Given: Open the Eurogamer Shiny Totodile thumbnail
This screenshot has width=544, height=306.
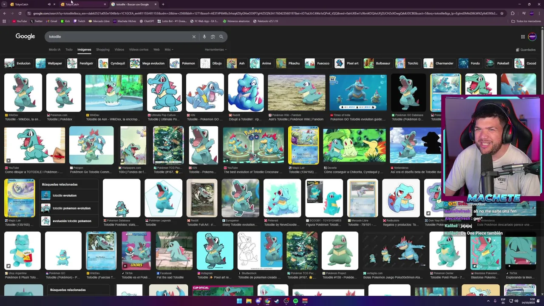Looking at the screenshot, I should [x=240, y=198].
